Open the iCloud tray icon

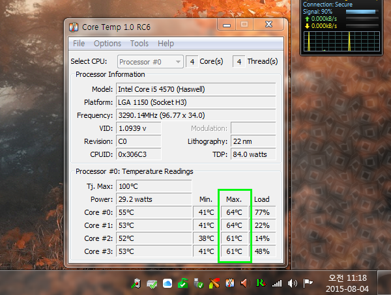pos(167,283)
